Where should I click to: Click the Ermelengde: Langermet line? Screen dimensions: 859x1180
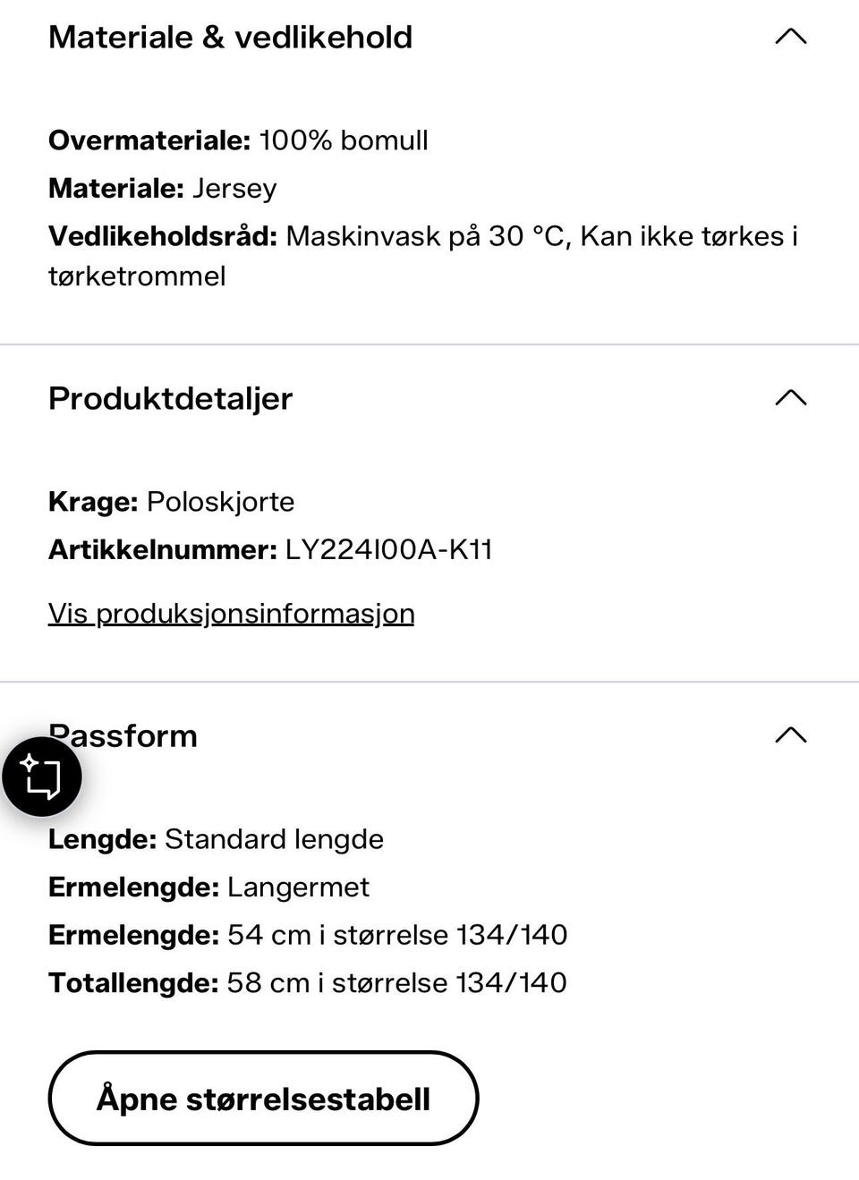point(208,887)
